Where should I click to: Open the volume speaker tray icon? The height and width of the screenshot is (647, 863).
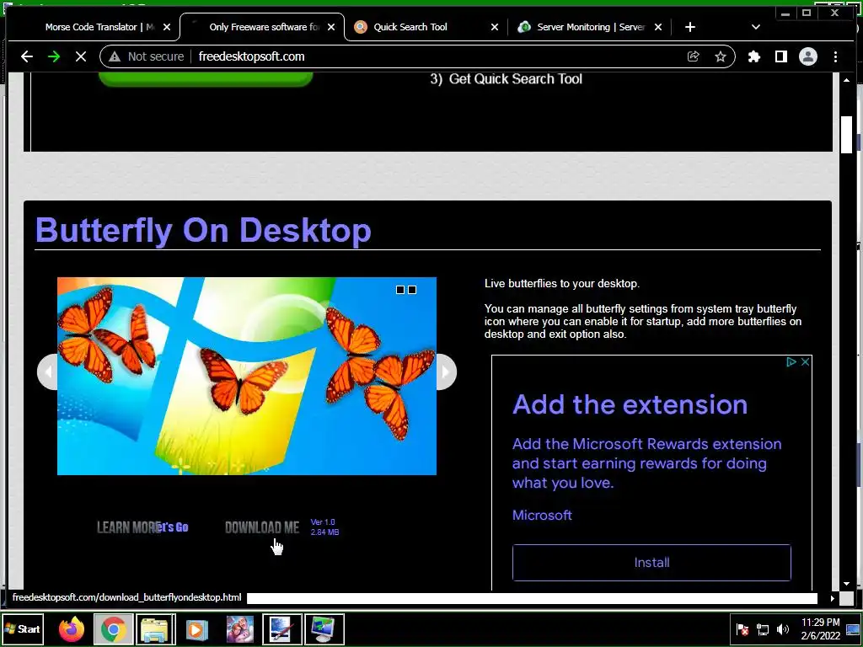[782, 629]
